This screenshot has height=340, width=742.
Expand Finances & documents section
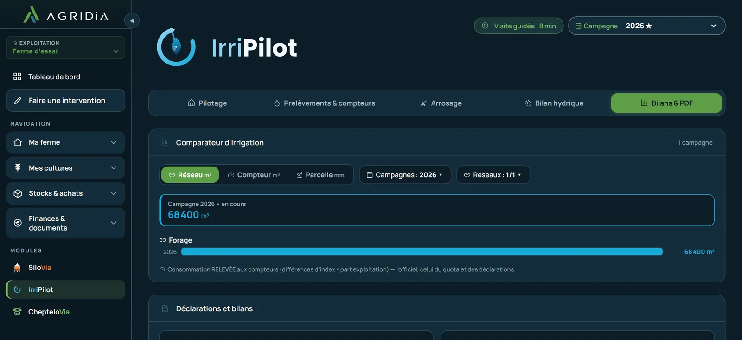(65, 223)
